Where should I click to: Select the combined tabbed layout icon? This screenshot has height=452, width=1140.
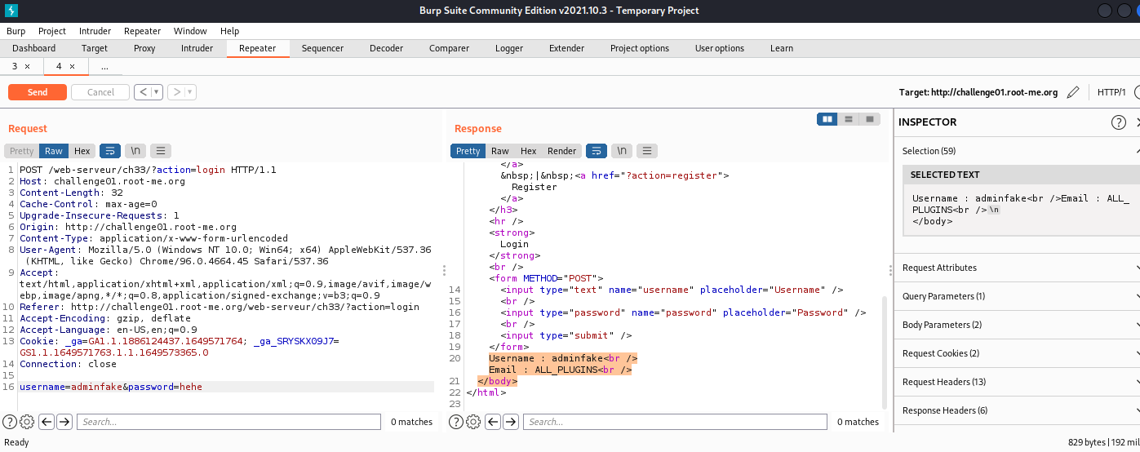coord(870,119)
